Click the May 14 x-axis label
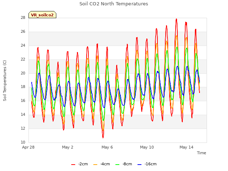The width and height of the screenshot is (228, 171). (x=186, y=147)
